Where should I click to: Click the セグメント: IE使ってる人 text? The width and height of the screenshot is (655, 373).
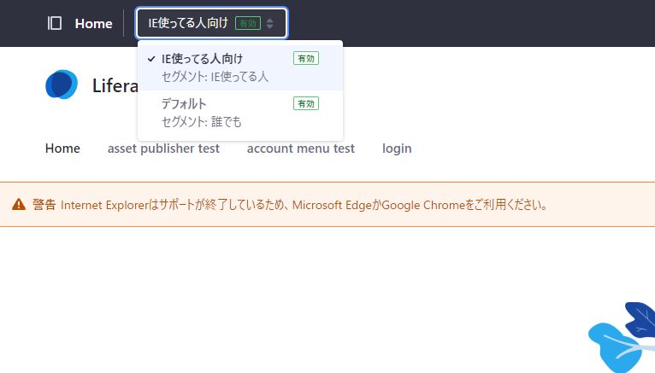tap(215, 77)
